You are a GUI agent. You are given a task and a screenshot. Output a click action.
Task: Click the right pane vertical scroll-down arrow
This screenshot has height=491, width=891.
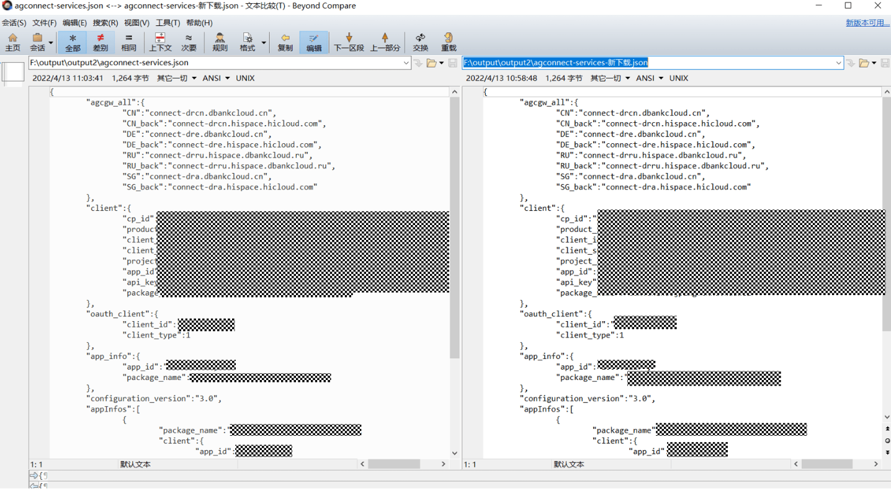coord(888,417)
